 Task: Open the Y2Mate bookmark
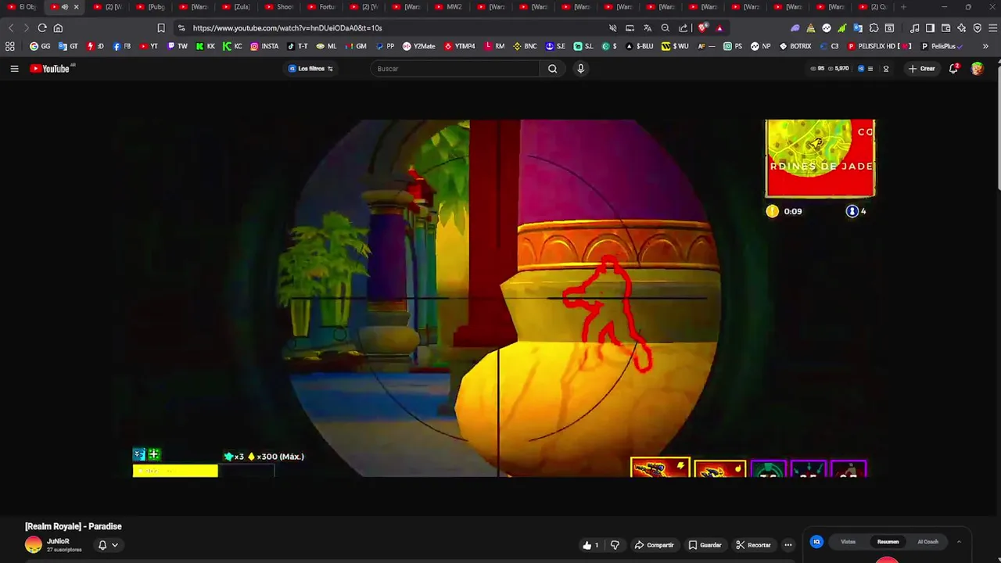419,46
